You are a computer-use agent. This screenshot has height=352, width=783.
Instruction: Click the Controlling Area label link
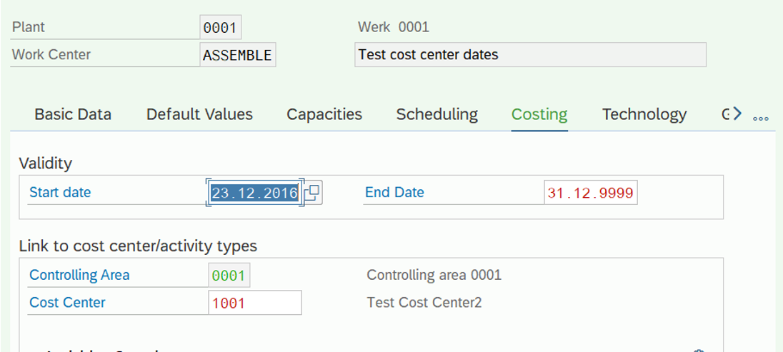pos(79,275)
